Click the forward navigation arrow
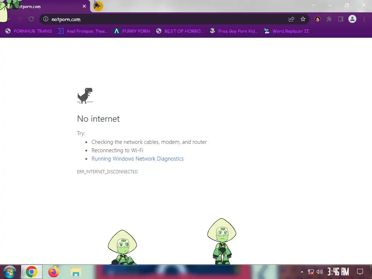Viewport: 372px width, 279px height. (x=20, y=19)
